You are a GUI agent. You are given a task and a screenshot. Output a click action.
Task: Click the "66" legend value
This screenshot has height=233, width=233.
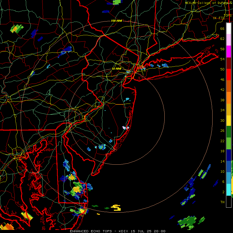tap(222, 28)
